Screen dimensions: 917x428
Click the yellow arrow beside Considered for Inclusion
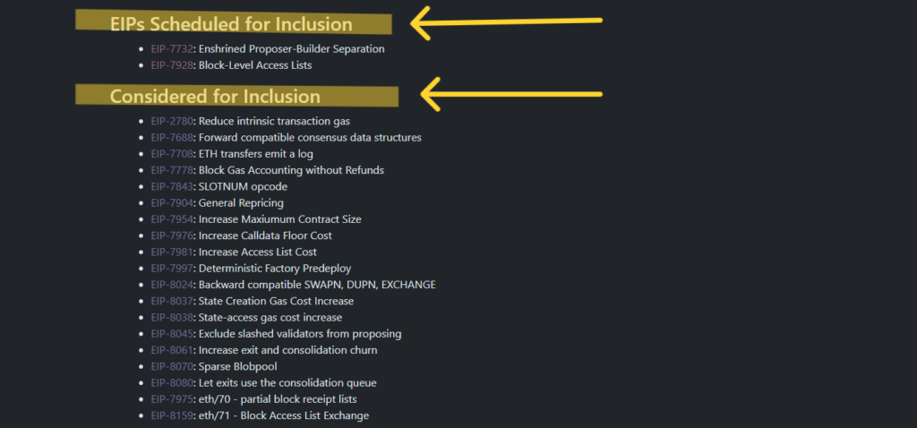tap(510, 93)
